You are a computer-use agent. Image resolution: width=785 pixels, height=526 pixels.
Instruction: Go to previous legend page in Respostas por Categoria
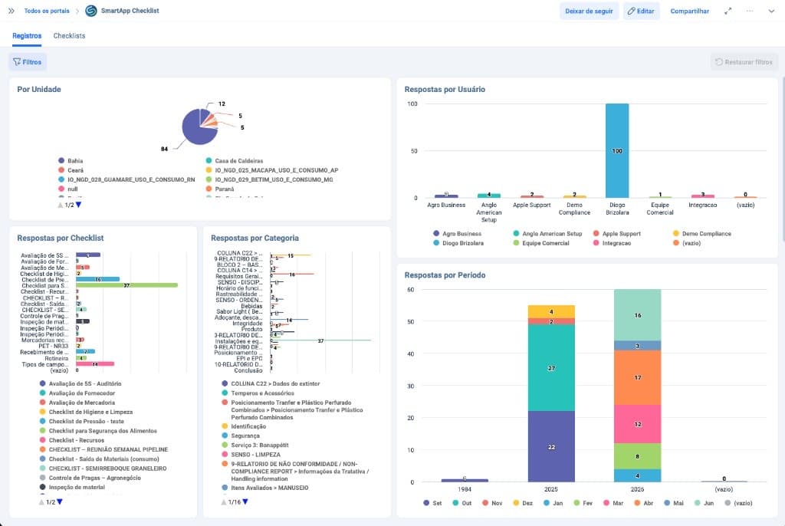coord(224,501)
